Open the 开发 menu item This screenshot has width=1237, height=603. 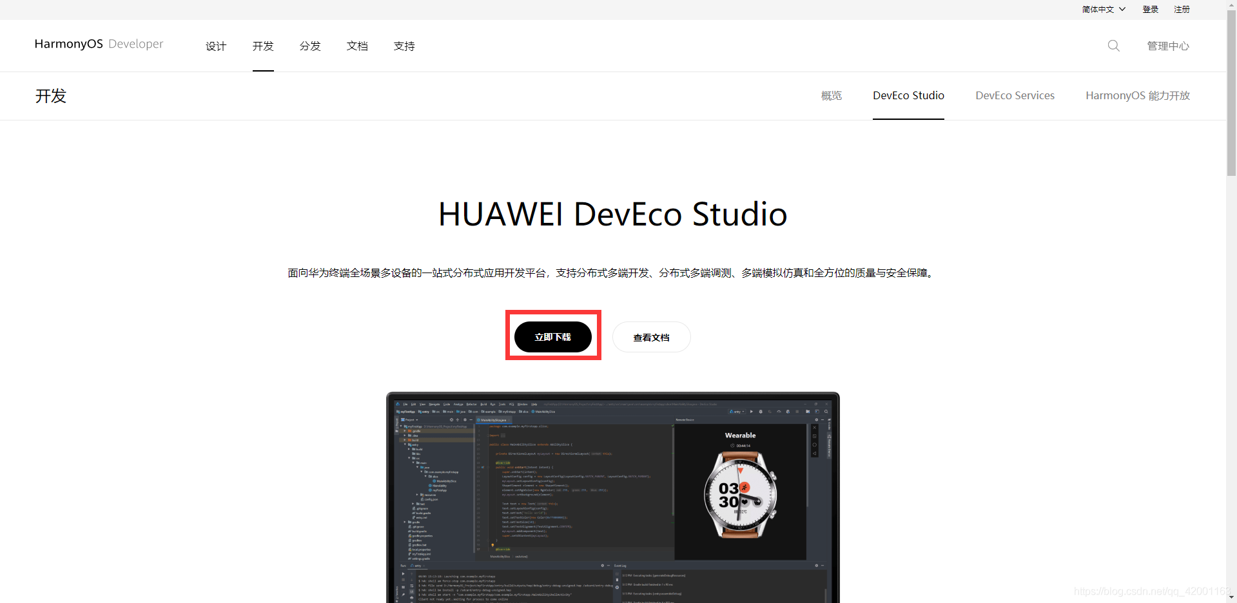[x=263, y=46]
